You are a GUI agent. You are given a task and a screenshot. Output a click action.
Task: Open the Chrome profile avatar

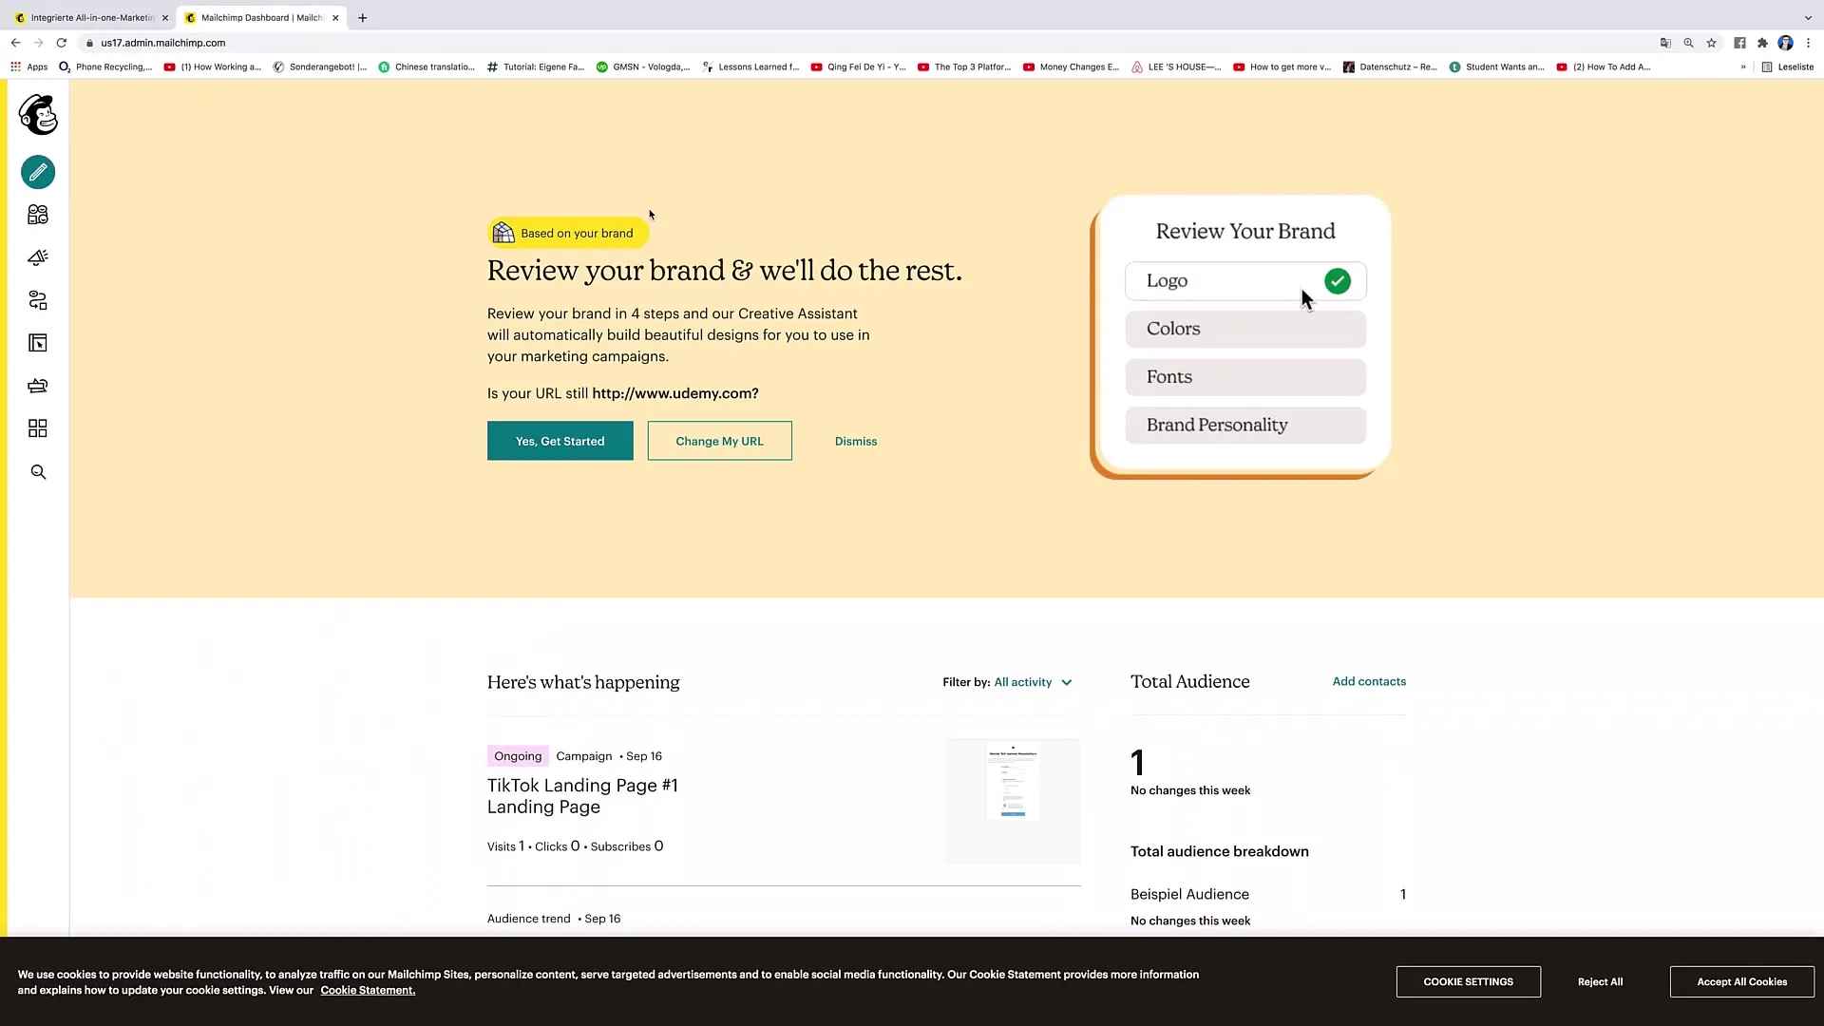[1786, 43]
